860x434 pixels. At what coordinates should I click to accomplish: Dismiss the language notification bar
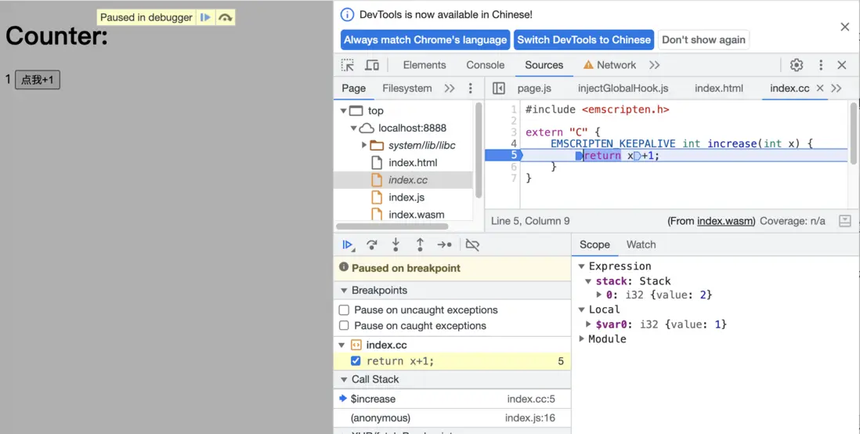(x=844, y=27)
